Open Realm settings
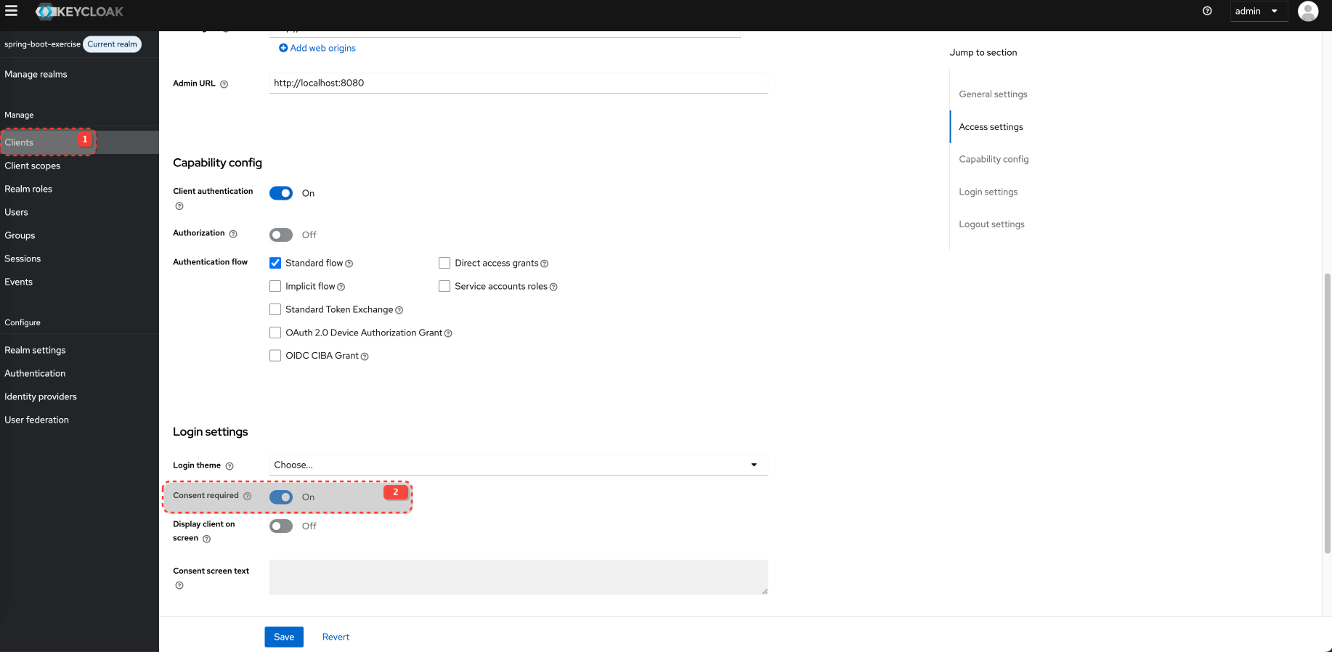The width and height of the screenshot is (1332, 652). tap(35, 350)
